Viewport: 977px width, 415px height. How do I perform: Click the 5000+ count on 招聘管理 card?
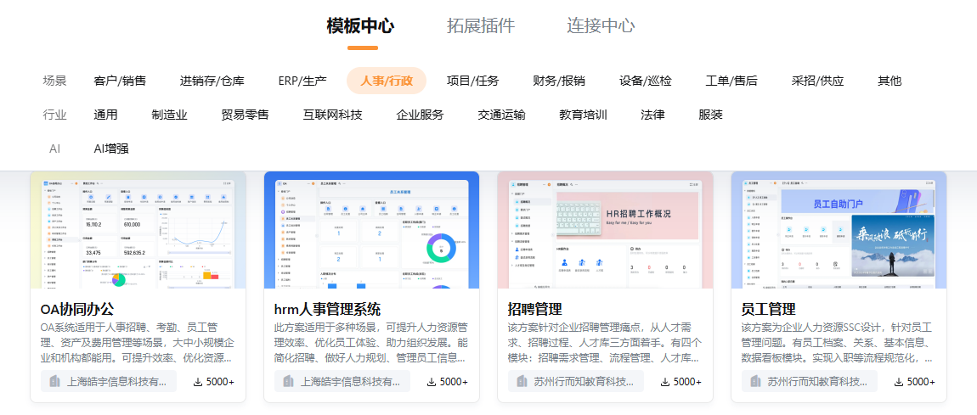(x=688, y=382)
